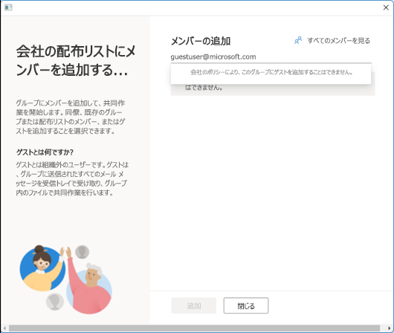Click the guestuser@microsoft.com email input field
The height and width of the screenshot is (333, 394).
coord(271,57)
